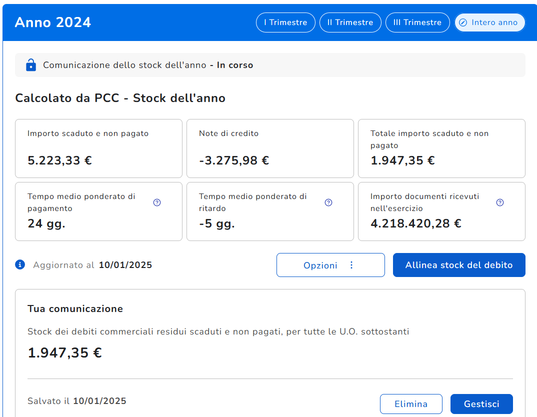Click the Importo scaduto e non pagato card

(x=98, y=148)
